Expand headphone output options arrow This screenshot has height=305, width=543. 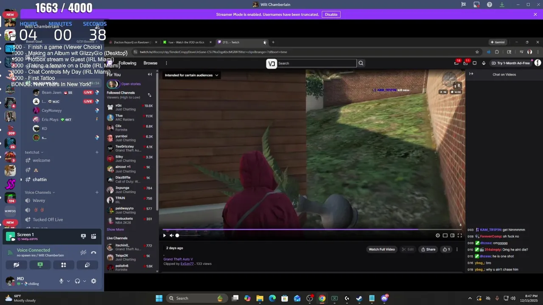click(84, 281)
